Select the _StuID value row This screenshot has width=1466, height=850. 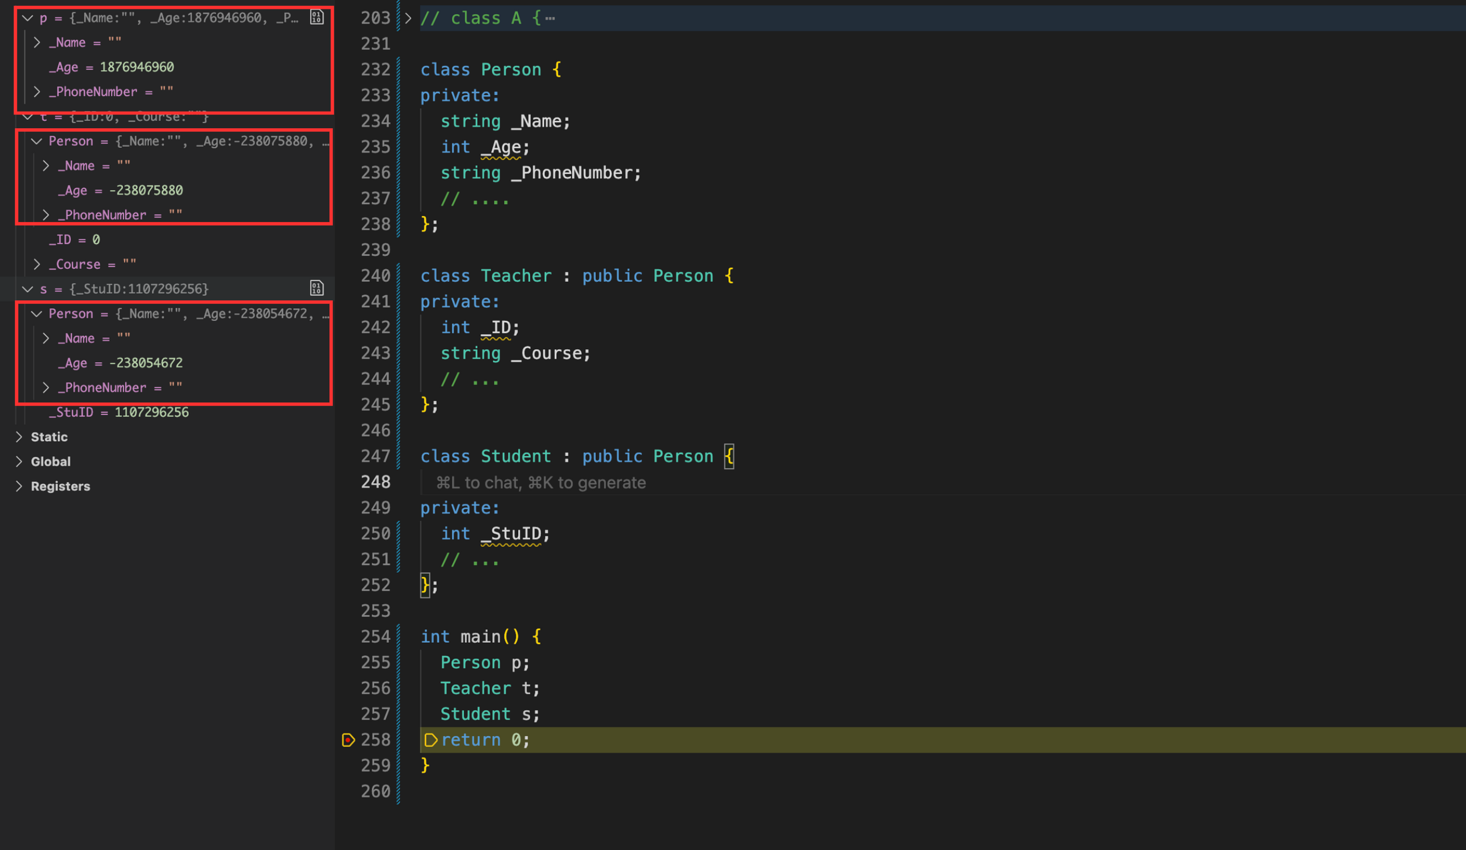tap(119, 412)
